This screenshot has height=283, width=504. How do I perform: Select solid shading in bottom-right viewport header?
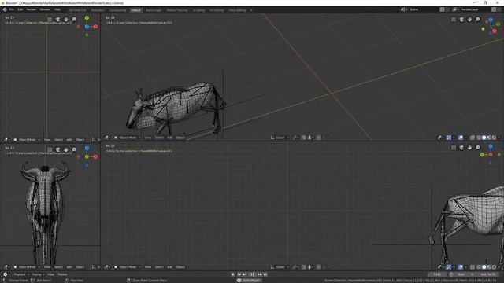pyautogui.click(x=484, y=267)
